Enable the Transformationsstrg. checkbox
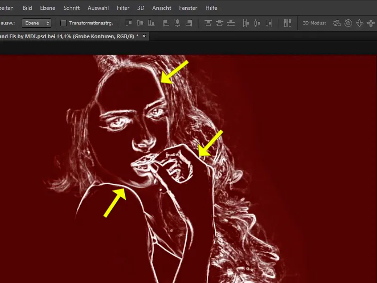Image resolution: width=377 pixels, height=283 pixels. coord(64,23)
